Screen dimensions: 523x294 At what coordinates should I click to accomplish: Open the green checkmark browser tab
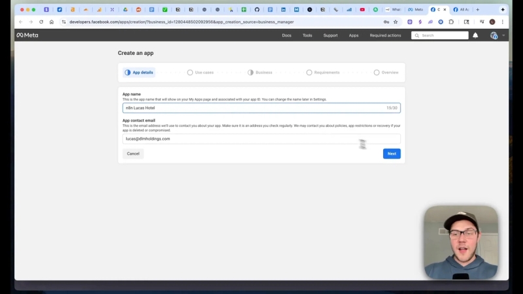pyautogui.click(x=165, y=10)
